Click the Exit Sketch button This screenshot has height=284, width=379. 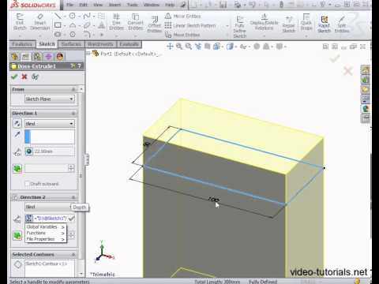(20, 22)
